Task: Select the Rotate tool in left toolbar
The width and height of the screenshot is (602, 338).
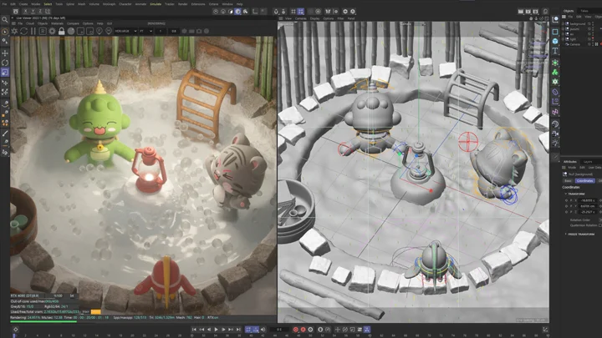Action: click(x=5, y=63)
